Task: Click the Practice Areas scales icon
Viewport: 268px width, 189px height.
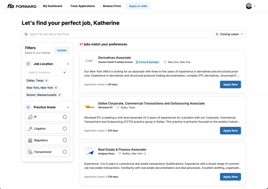Action: click(28, 107)
